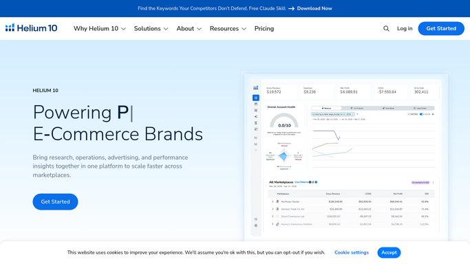Open the comparing date range dropdown

[333, 114]
